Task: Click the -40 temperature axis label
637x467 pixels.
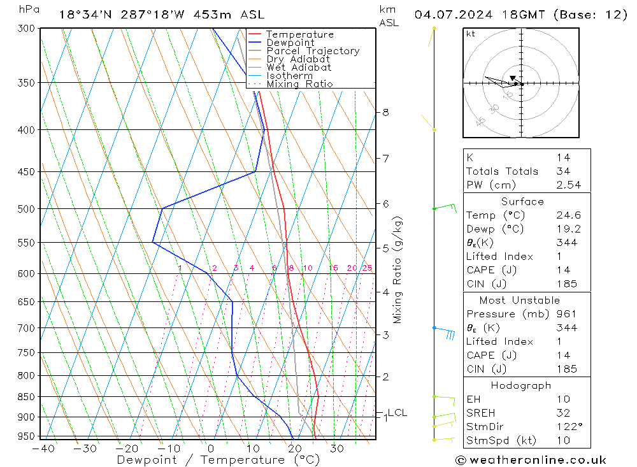Action: pyautogui.click(x=43, y=449)
